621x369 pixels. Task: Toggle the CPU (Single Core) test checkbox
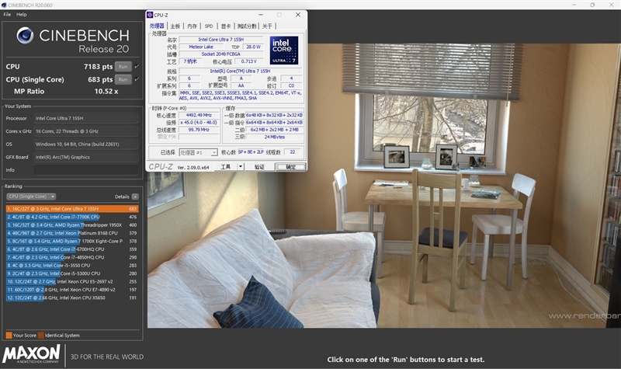click(137, 79)
